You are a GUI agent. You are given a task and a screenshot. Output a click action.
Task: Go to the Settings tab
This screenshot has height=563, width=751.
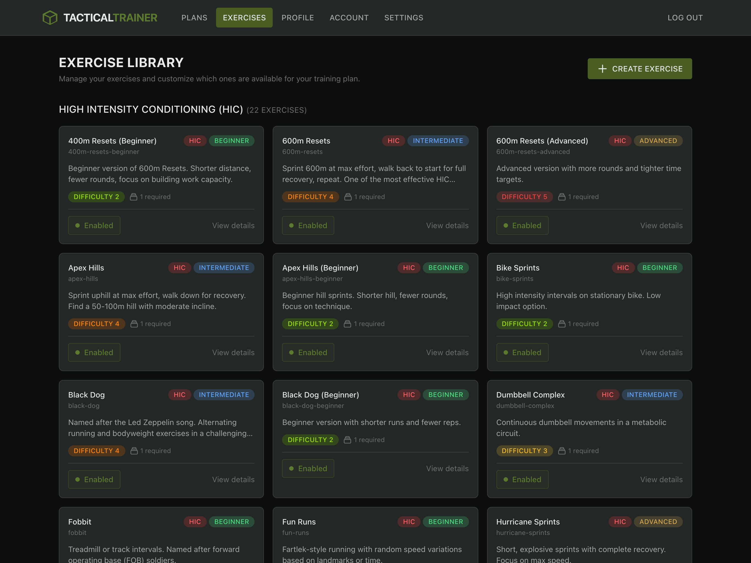pyautogui.click(x=403, y=18)
